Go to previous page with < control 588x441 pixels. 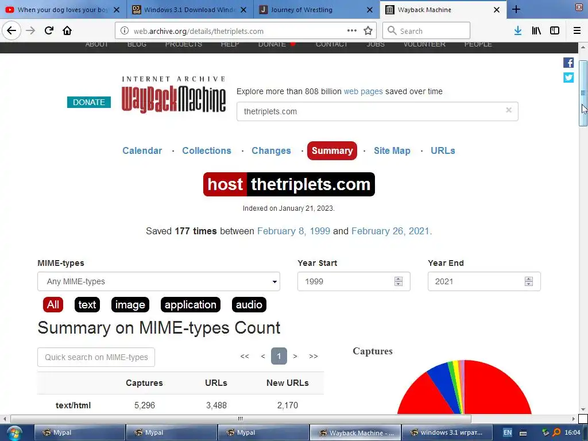point(263,356)
